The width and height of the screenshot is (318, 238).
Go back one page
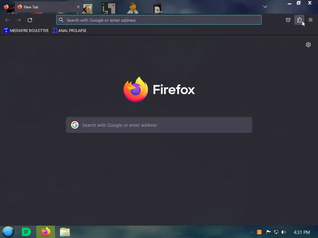click(x=7, y=20)
